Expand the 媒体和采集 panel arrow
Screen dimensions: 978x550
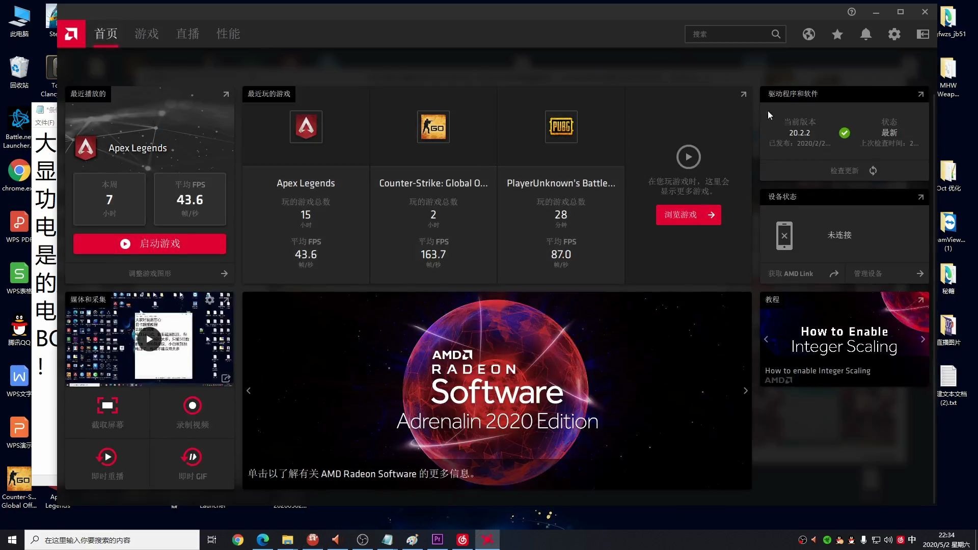click(226, 299)
